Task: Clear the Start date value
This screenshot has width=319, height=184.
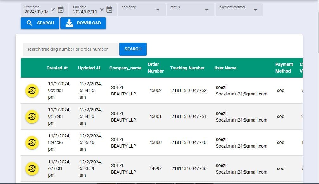Action: [x=53, y=9]
